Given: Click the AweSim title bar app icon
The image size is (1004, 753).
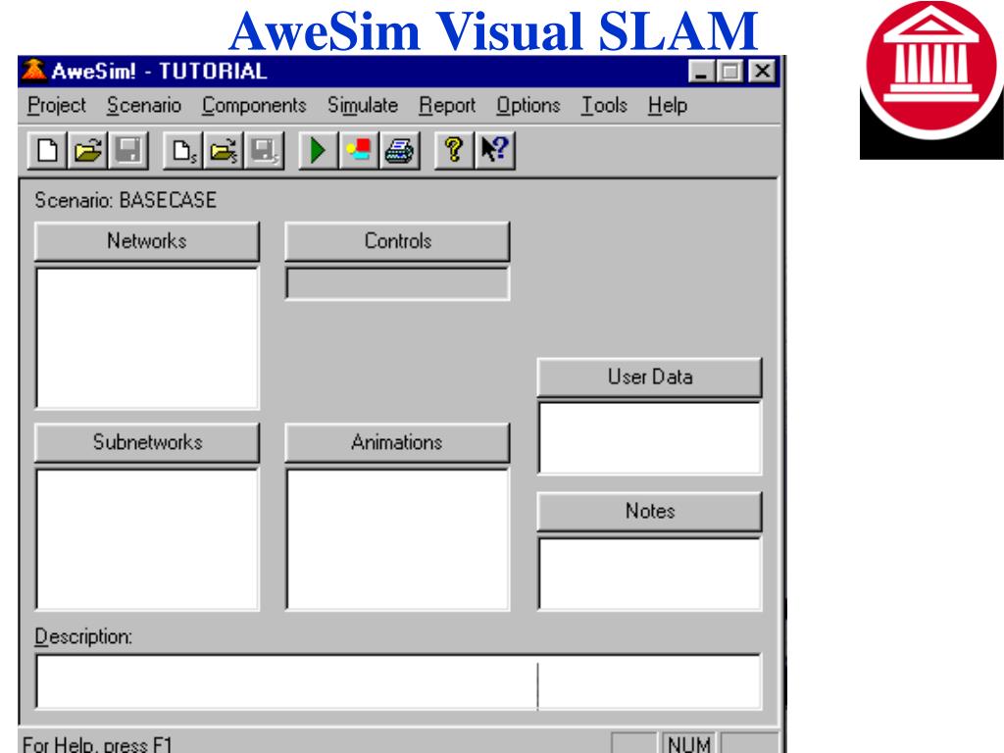Looking at the screenshot, I should tap(33, 71).
